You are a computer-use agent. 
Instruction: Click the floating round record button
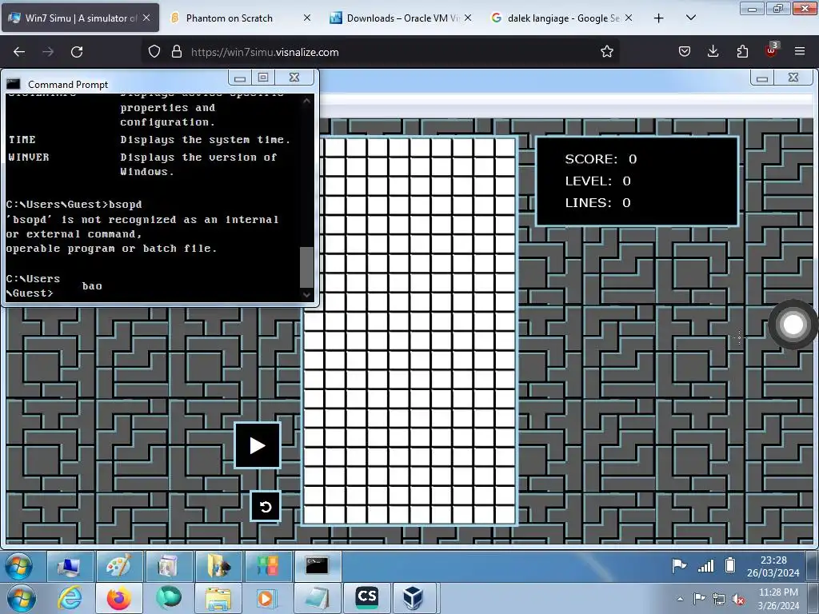[x=793, y=325]
